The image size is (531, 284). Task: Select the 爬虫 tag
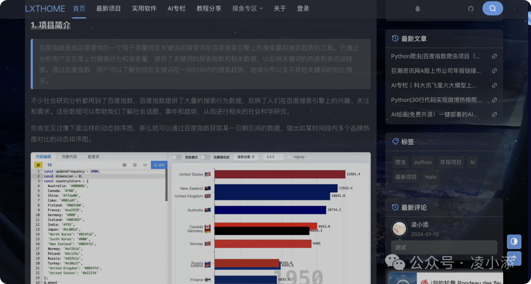coord(401,162)
